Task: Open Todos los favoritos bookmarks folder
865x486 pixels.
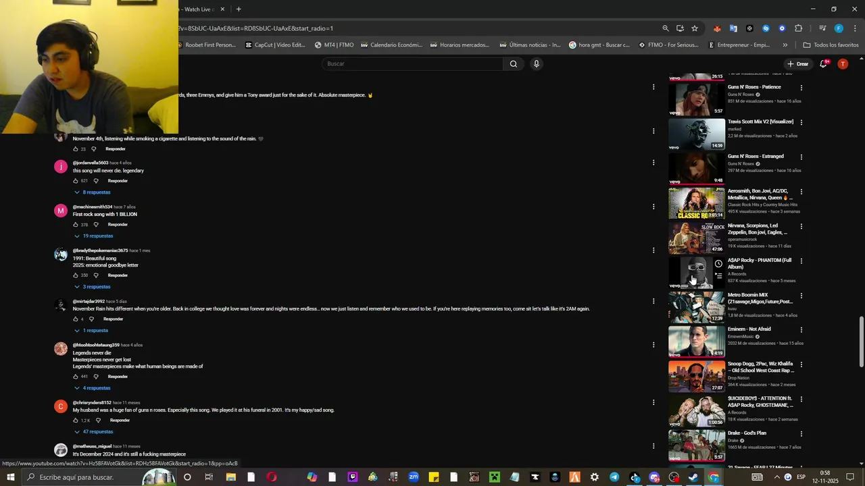Action: tap(831, 45)
